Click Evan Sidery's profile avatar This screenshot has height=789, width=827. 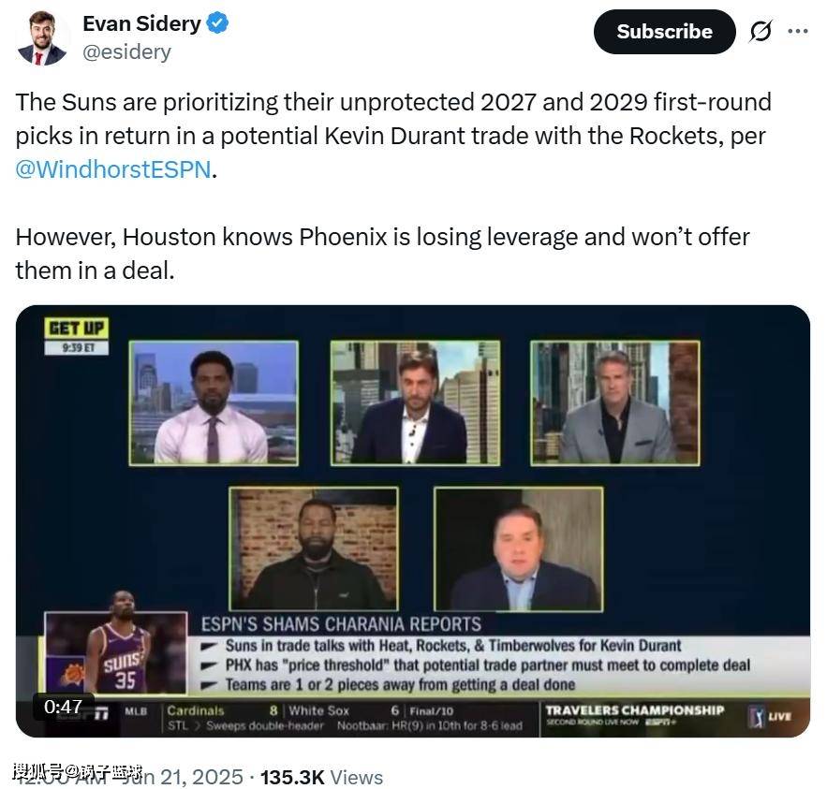coord(41,38)
